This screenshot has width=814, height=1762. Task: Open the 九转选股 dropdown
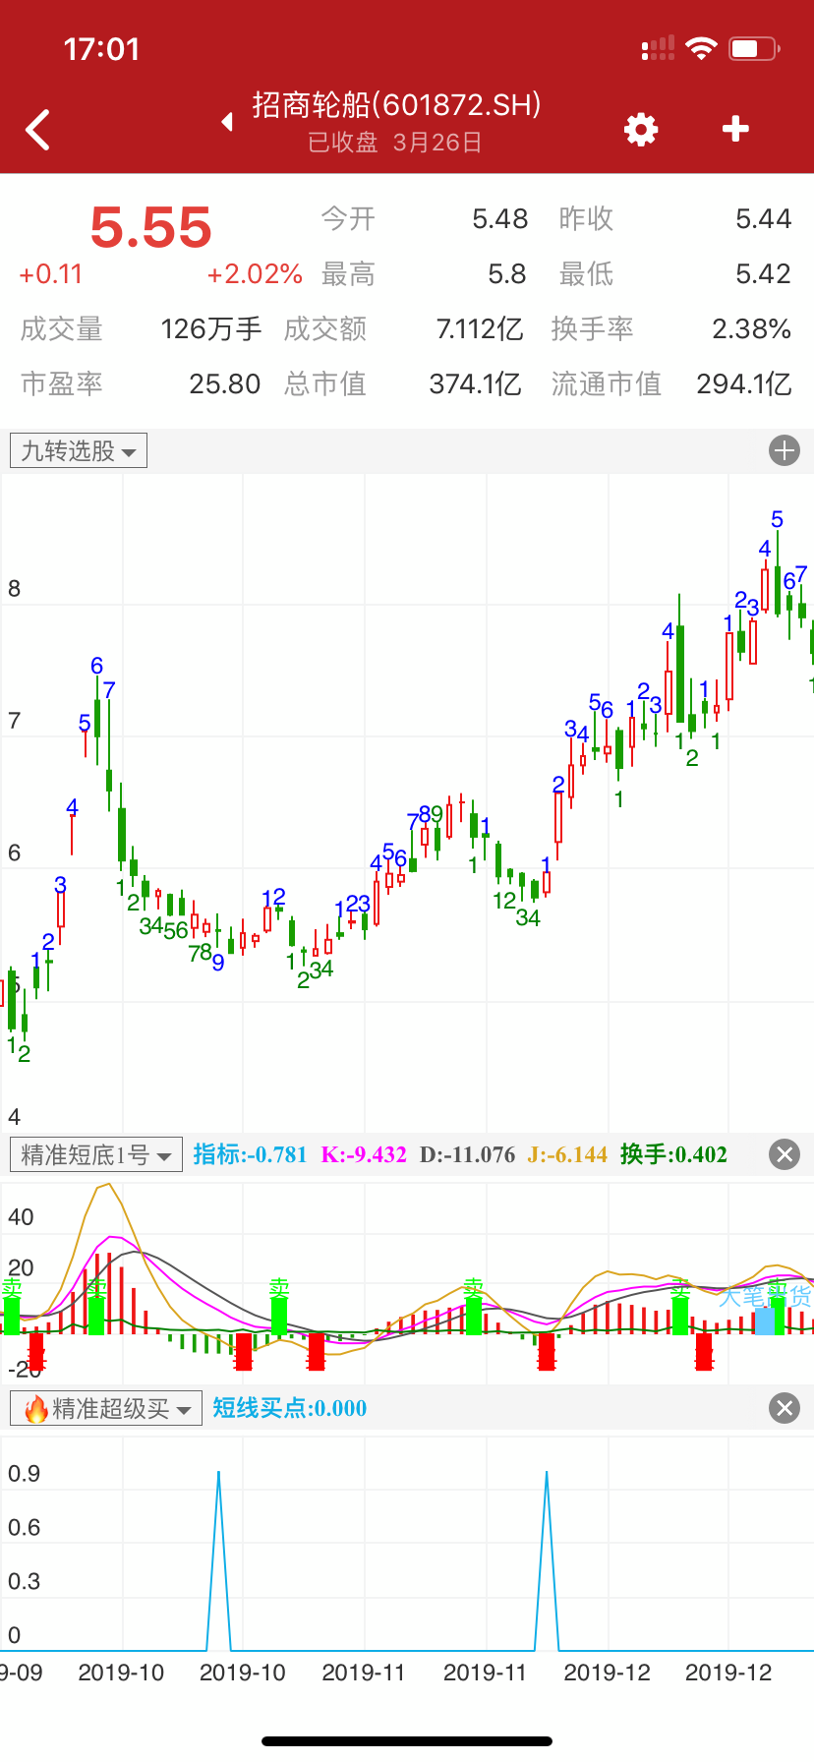[79, 451]
